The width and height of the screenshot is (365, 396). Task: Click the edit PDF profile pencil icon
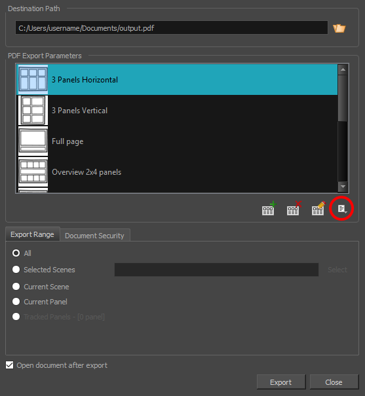[x=318, y=208]
